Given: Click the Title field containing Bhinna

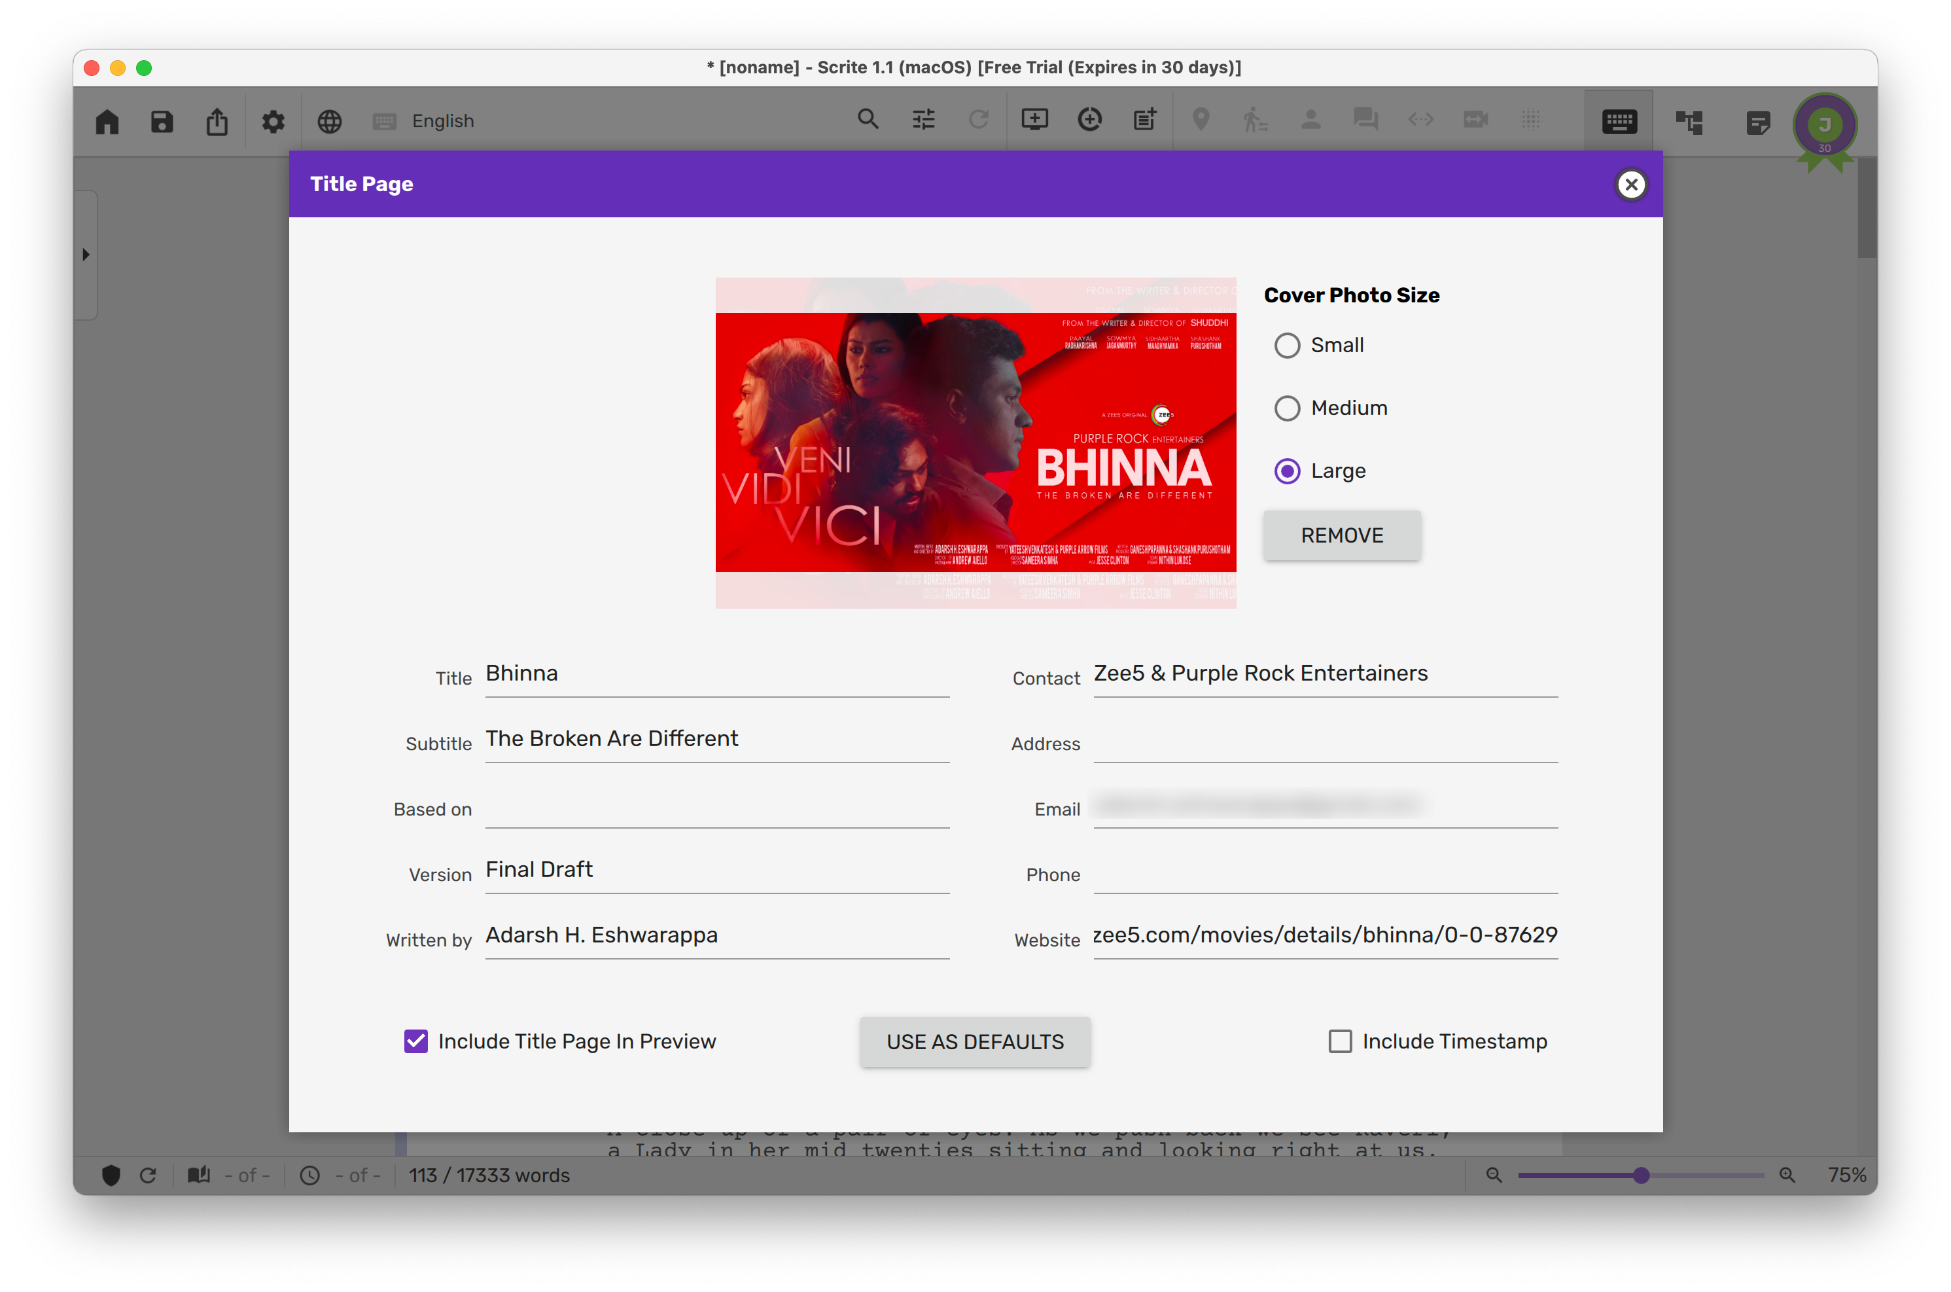Looking at the screenshot, I should click(x=717, y=674).
